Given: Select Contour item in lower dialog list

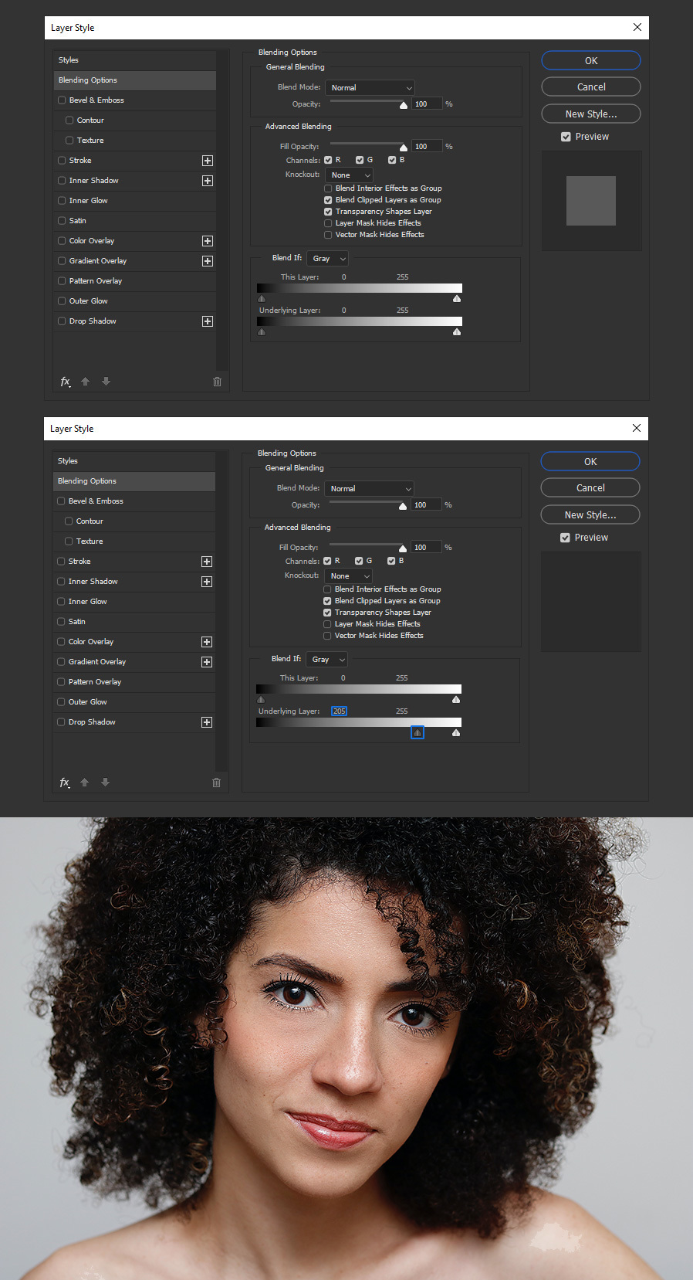Looking at the screenshot, I should pyautogui.click(x=134, y=521).
